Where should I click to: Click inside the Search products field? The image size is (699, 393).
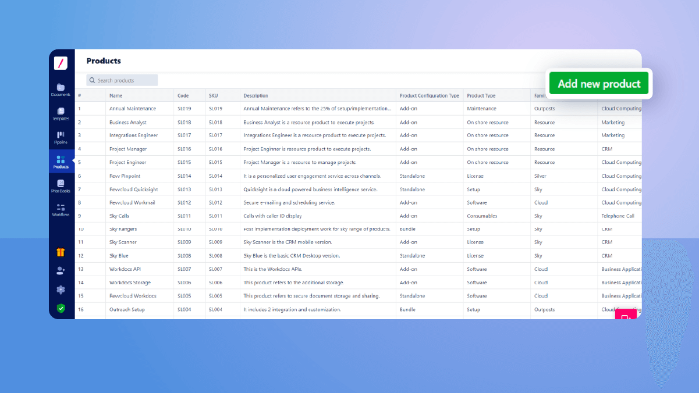click(x=125, y=80)
